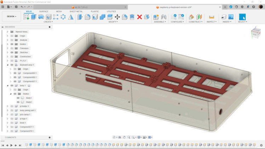Open the notifications bell icon
Image resolution: width=265 pixels, height=149 pixels.
point(248,7)
